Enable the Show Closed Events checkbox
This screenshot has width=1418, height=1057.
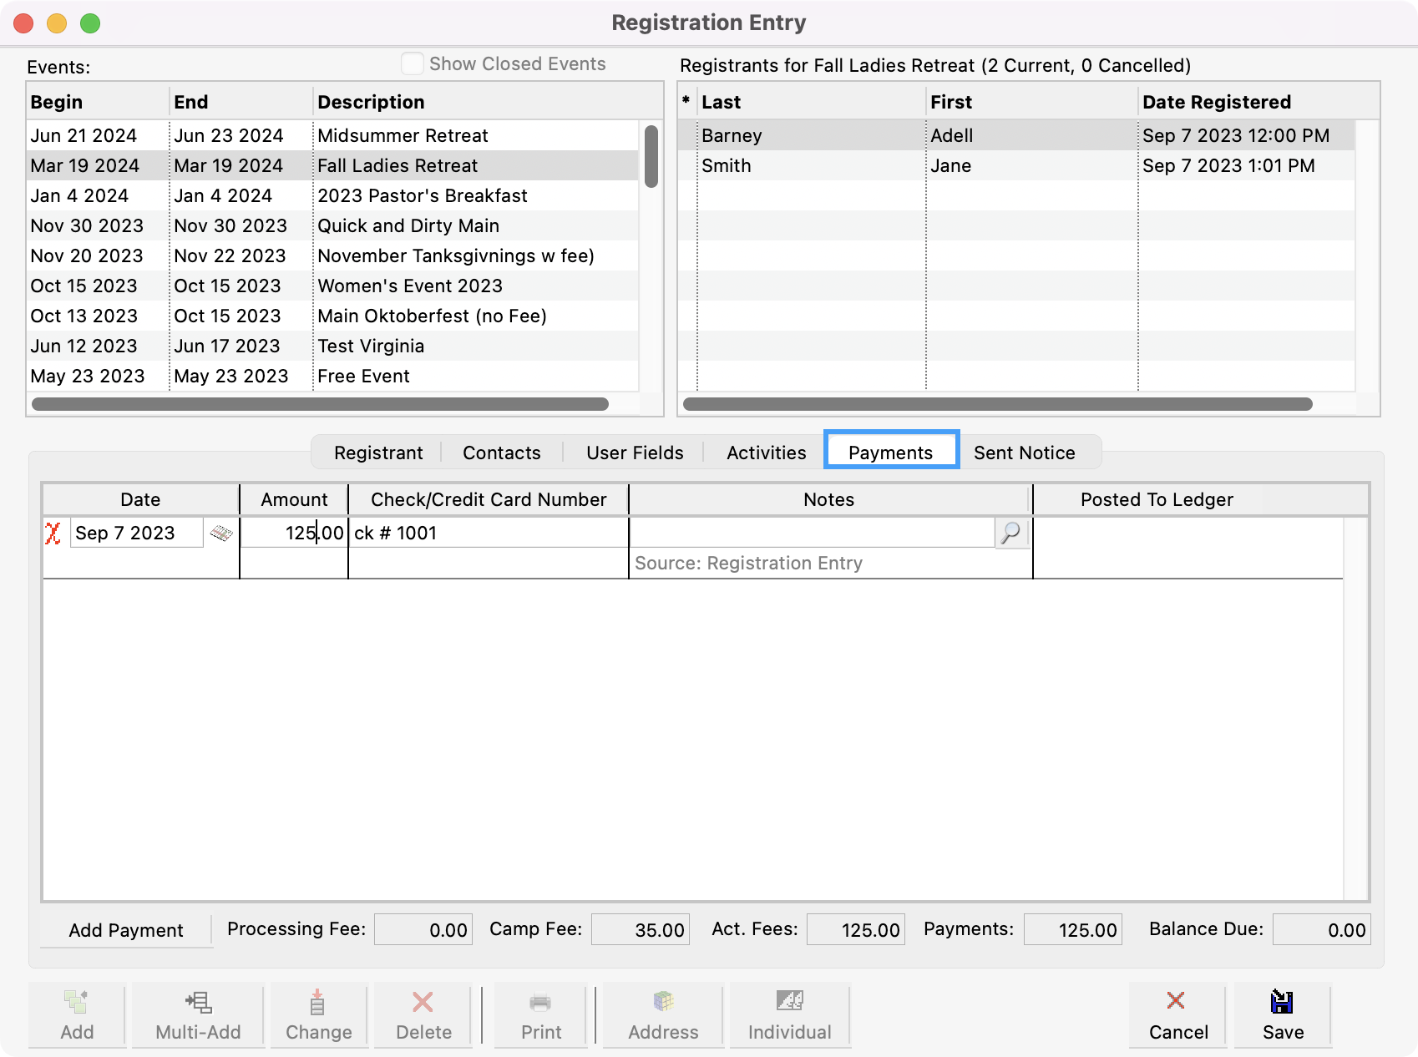(413, 64)
